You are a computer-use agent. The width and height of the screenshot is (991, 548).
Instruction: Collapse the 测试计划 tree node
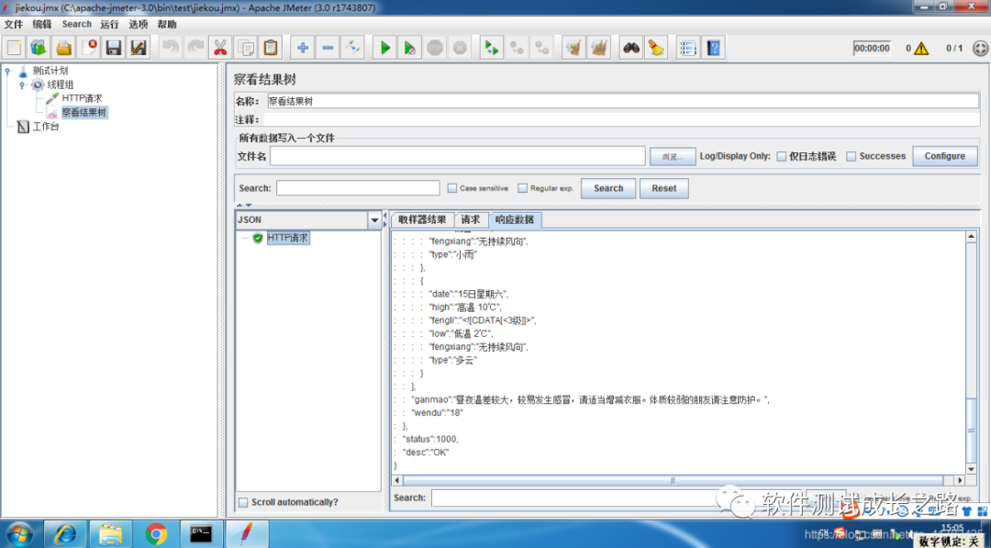coord(8,71)
